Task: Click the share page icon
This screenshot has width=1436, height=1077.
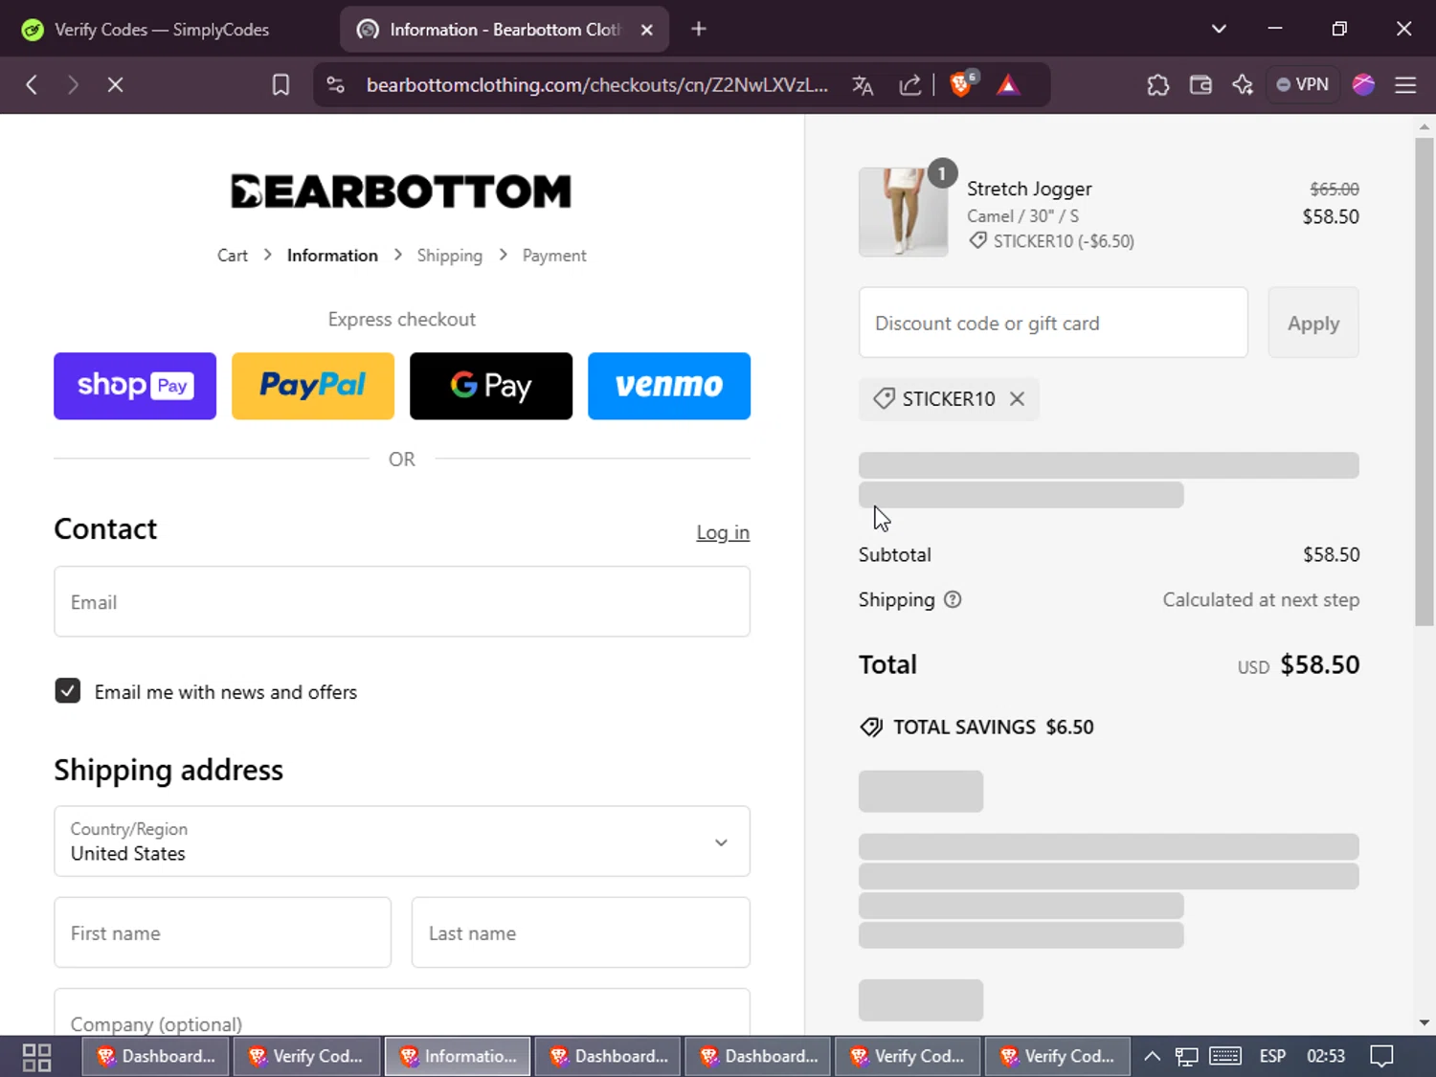Action: (x=909, y=85)
